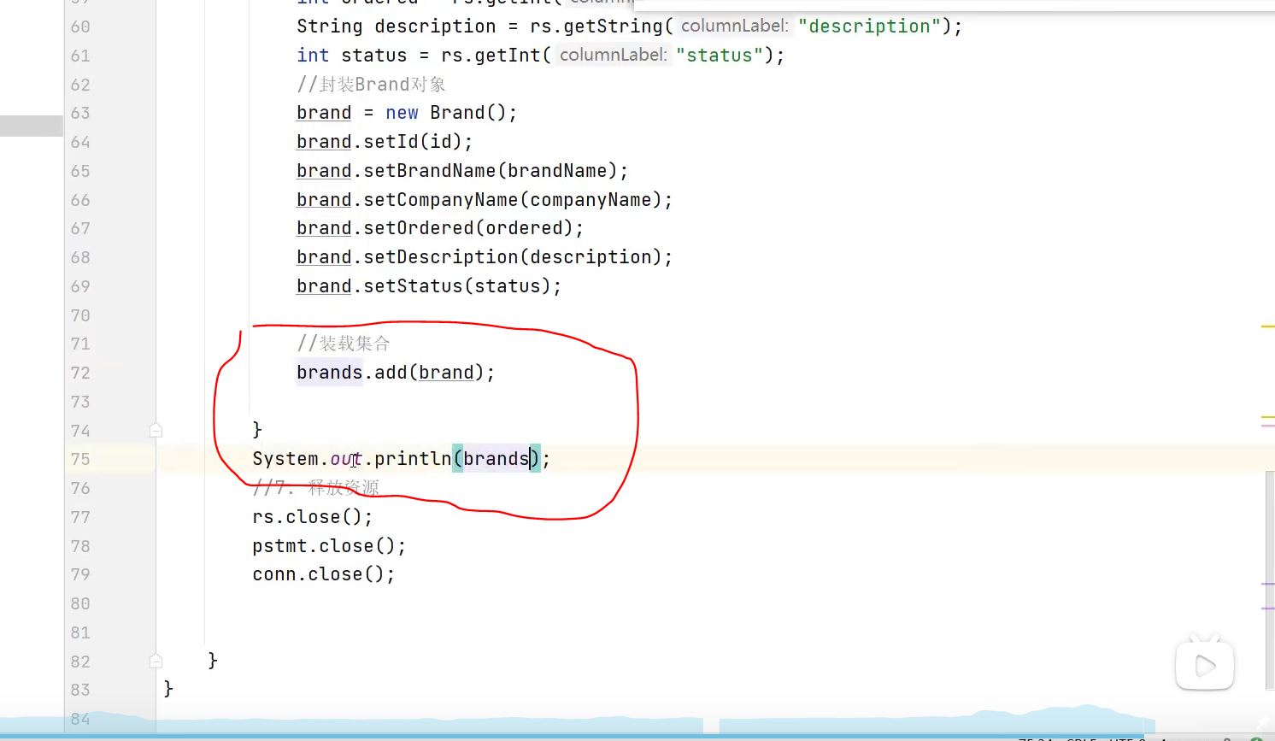Click the pin icon in bottom corner

1262,724
